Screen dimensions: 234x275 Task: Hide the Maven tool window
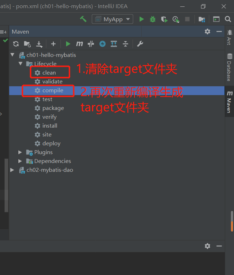219,31
